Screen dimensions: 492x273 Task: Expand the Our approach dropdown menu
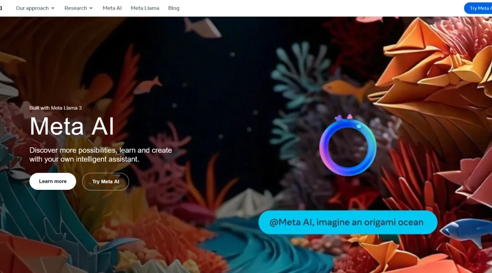coord(35,8)
